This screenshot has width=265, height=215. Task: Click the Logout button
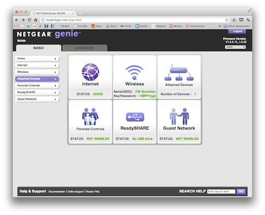[x=237, y=31]
